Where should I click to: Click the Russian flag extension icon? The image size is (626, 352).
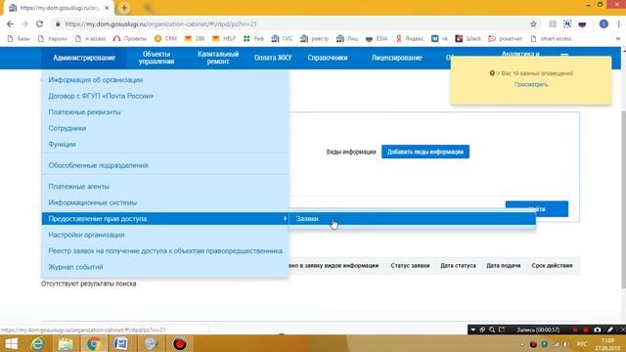(582, 23)
